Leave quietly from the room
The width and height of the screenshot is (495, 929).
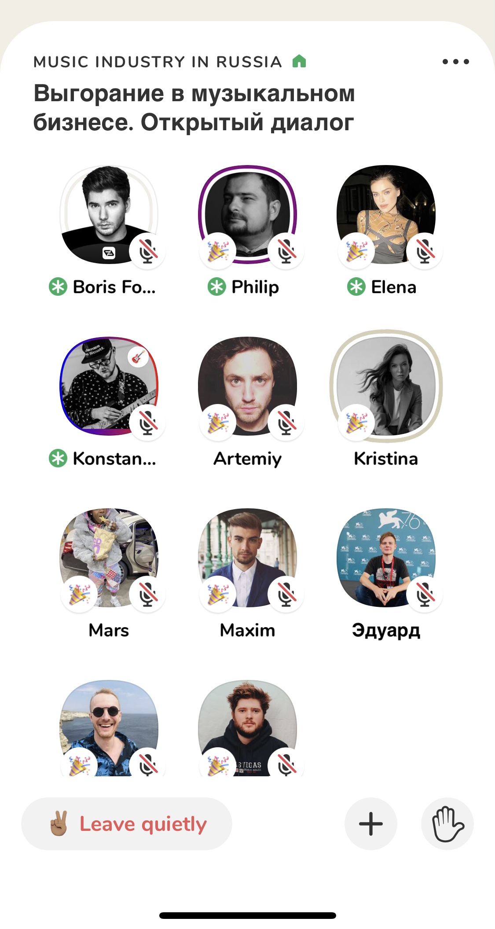point(127,824)
